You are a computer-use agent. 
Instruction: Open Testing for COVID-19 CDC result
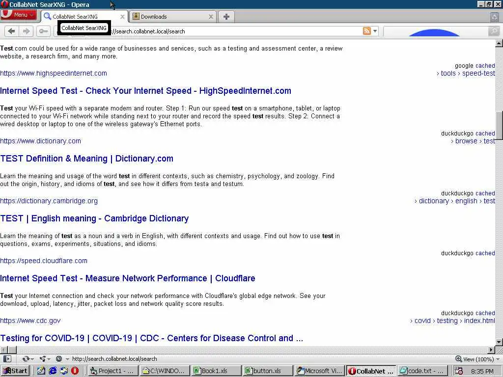point(151,339)
